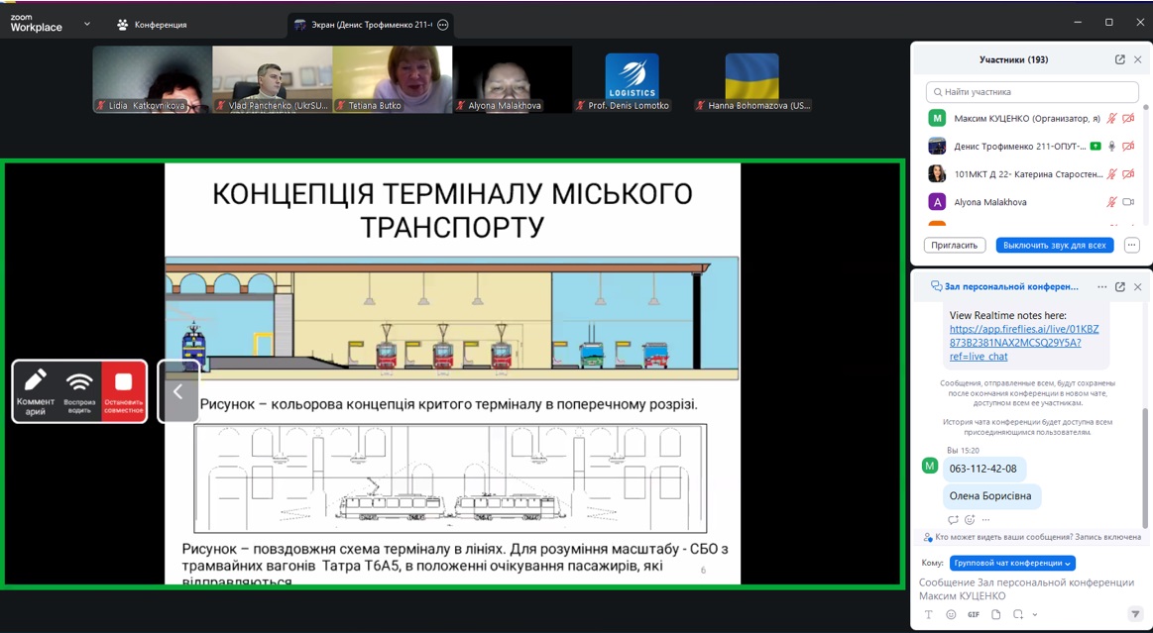The width and height of the screenshot is (1153, 633).
Task: Toggle Денис Трофименко's microphone icon
Action: [1111, 147]
